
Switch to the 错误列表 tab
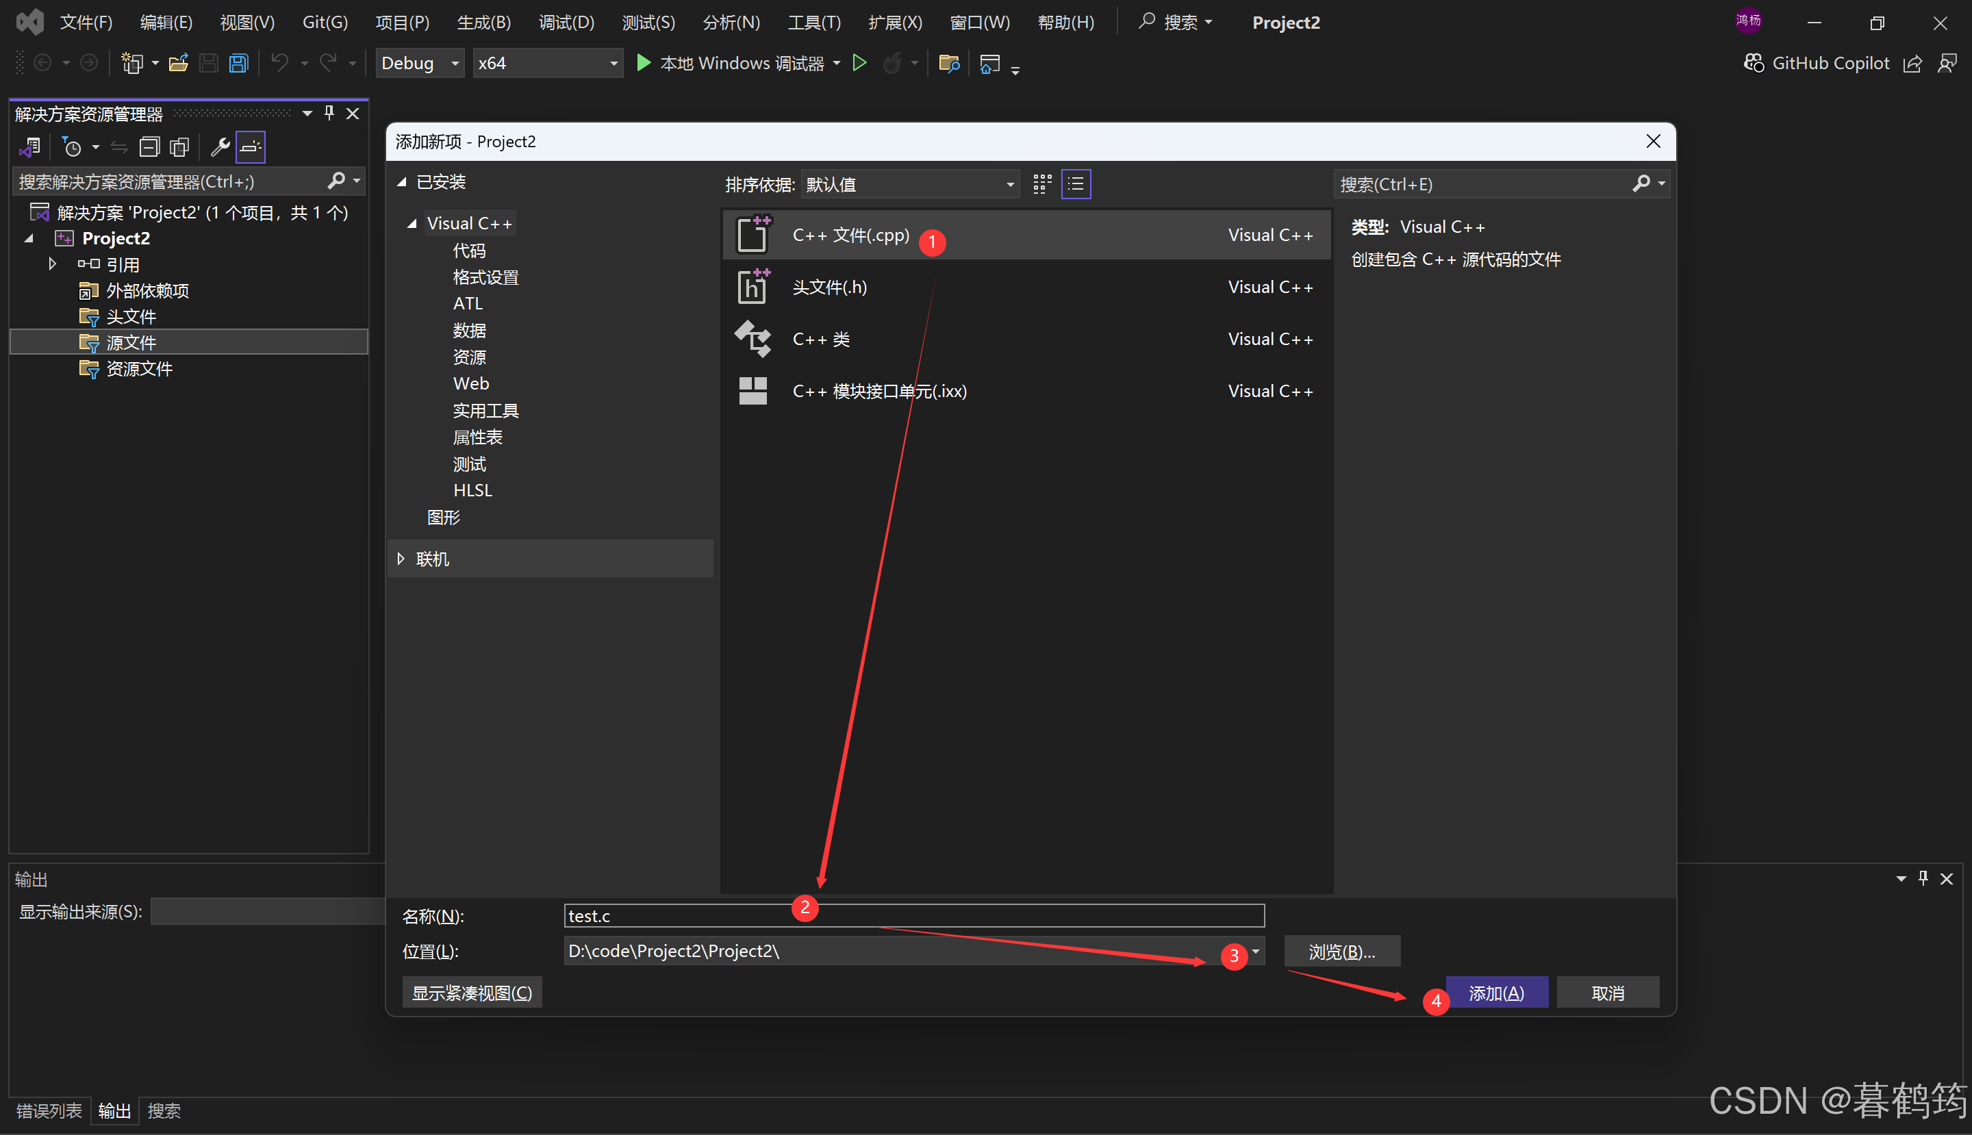[x=49, y=1110]
